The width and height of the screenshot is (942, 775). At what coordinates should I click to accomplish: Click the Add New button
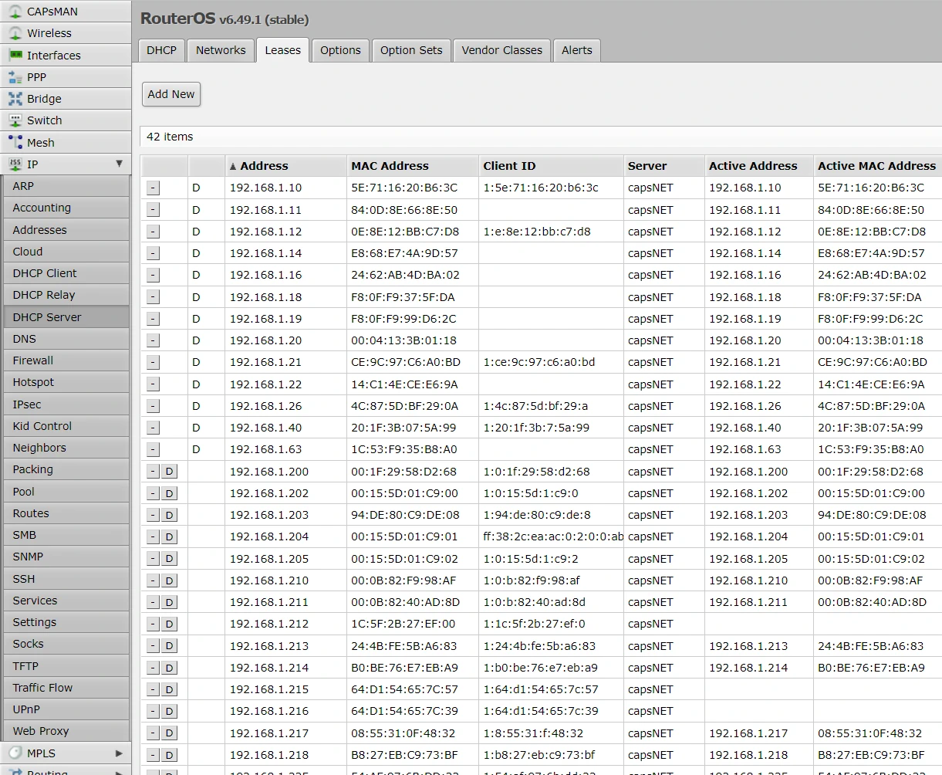171,94
